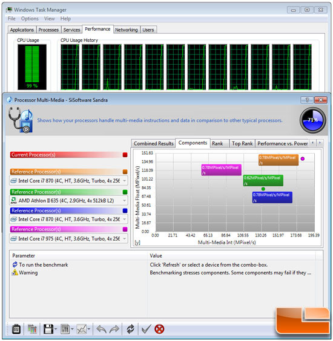Click the gray checkmark OK icon
Viewport: 333px width, 341px height.
tap(146, 329)
